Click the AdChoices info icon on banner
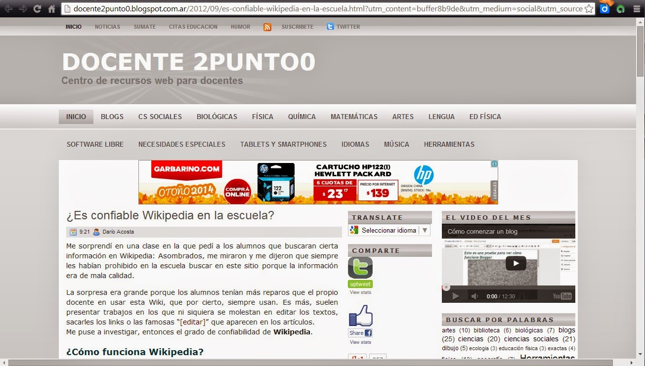Screen dimensions: 645x366 [x=494, y=164]
